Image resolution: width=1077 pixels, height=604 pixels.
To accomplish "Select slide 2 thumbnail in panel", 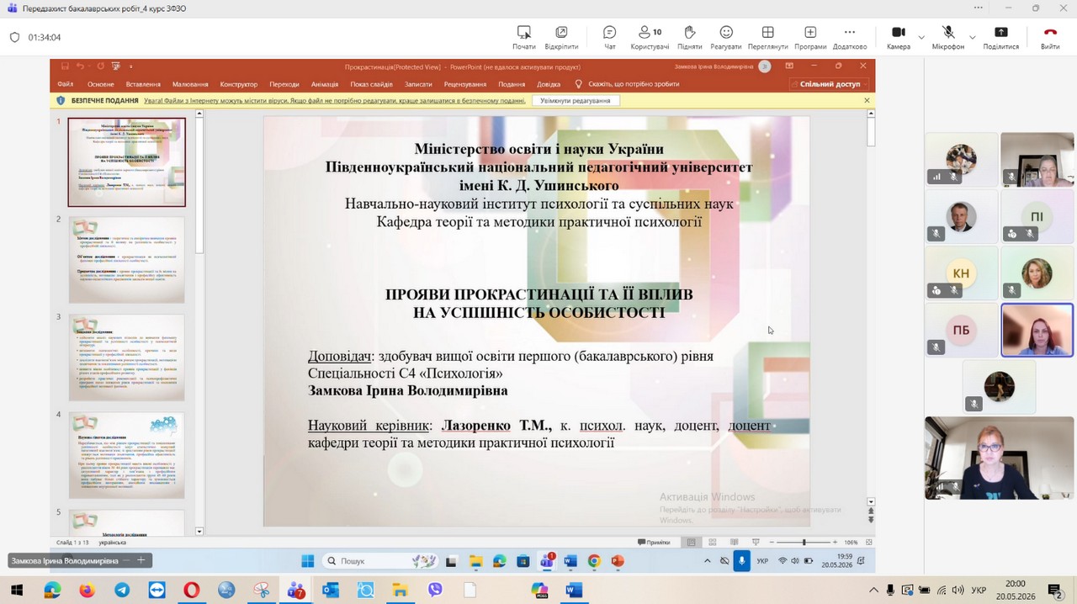I will (127, 260).
